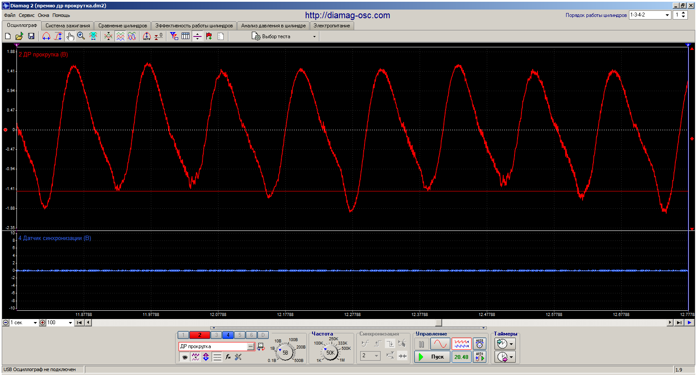The width and height of the screenshot is (697, 375).
Task: Select channel 1 button
Action: coord(183,335)
